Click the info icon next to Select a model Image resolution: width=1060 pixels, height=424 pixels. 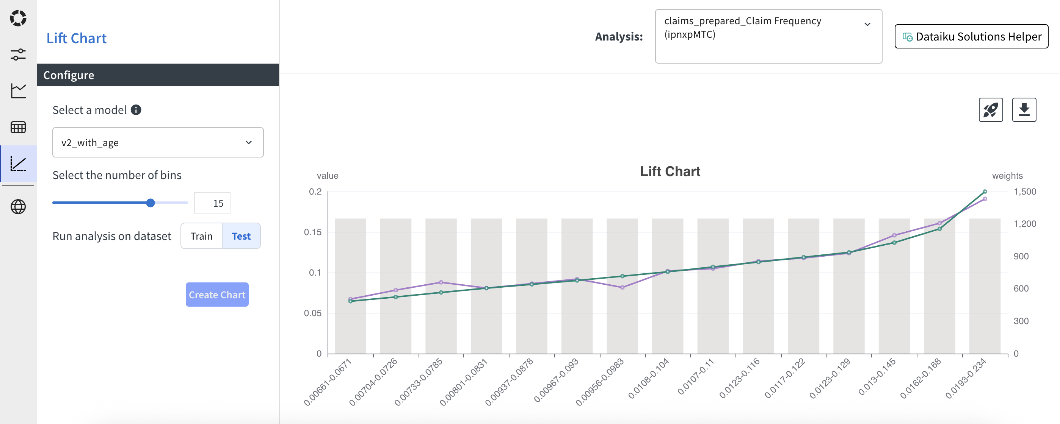click(136, 110)
